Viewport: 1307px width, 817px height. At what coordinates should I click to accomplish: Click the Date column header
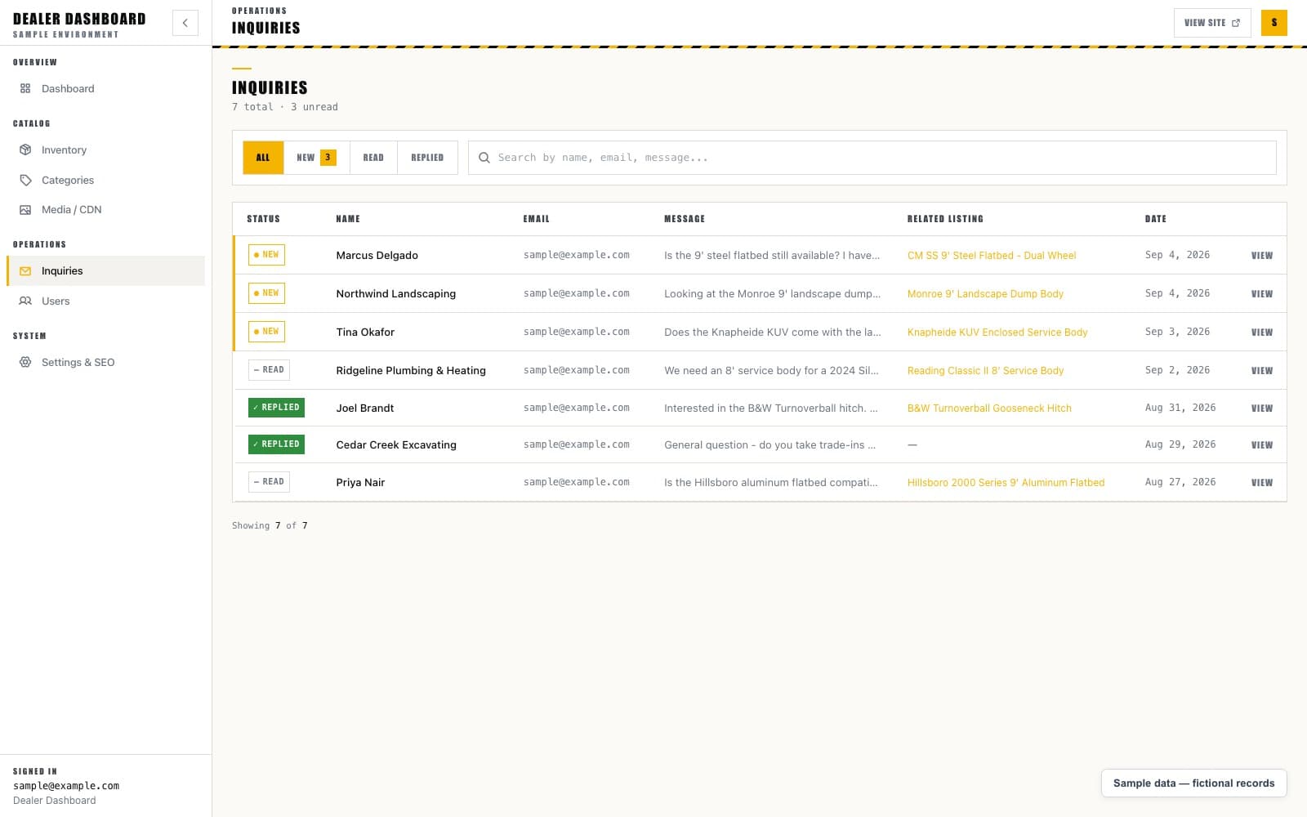click(1155, 219)
